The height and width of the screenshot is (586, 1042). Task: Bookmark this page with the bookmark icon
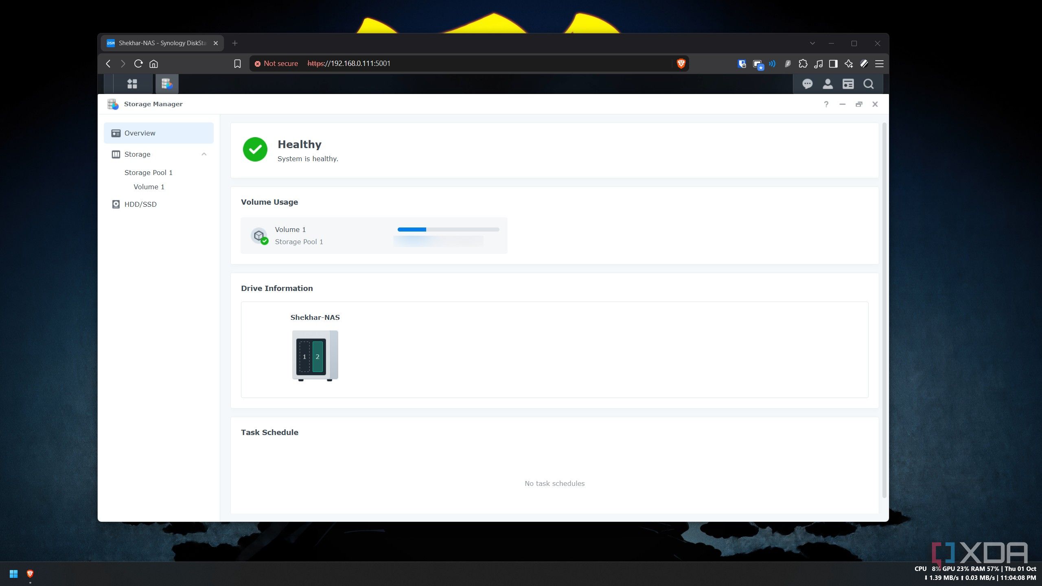(237, 63)
